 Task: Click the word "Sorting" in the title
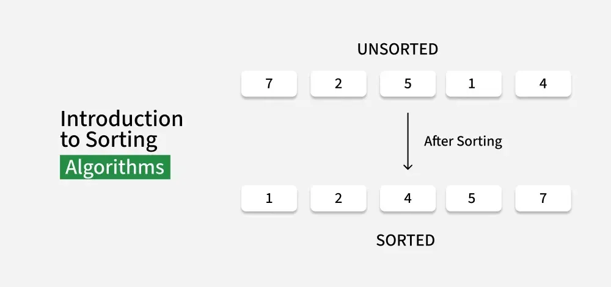pyautogui.click(x=121, y=140)
